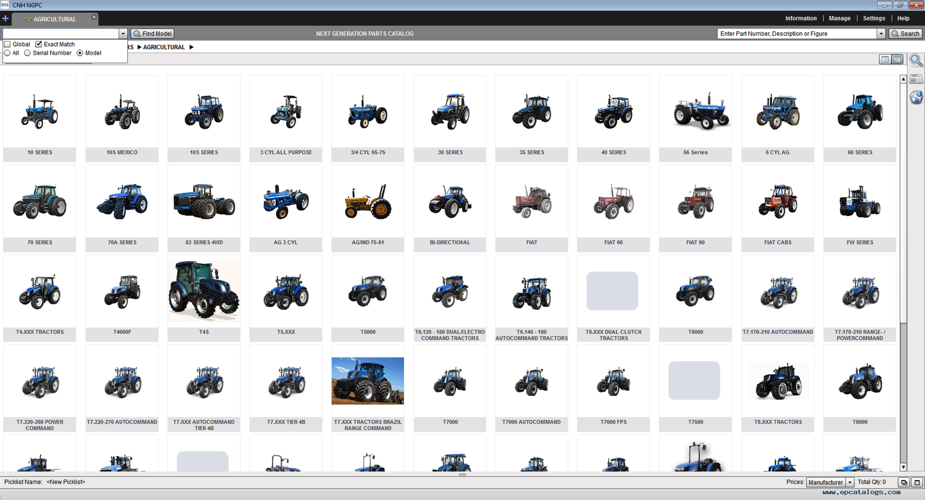The width and height of the screenshot is (925, 500).
Task: Expand the part number search dropdown arrow
Action: 881,34
